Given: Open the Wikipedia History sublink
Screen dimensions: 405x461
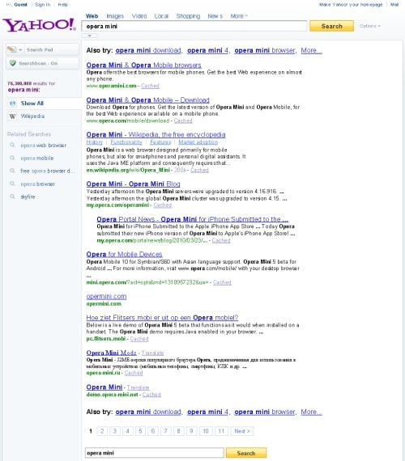Looking at the screenshot, I should [94, 142].
